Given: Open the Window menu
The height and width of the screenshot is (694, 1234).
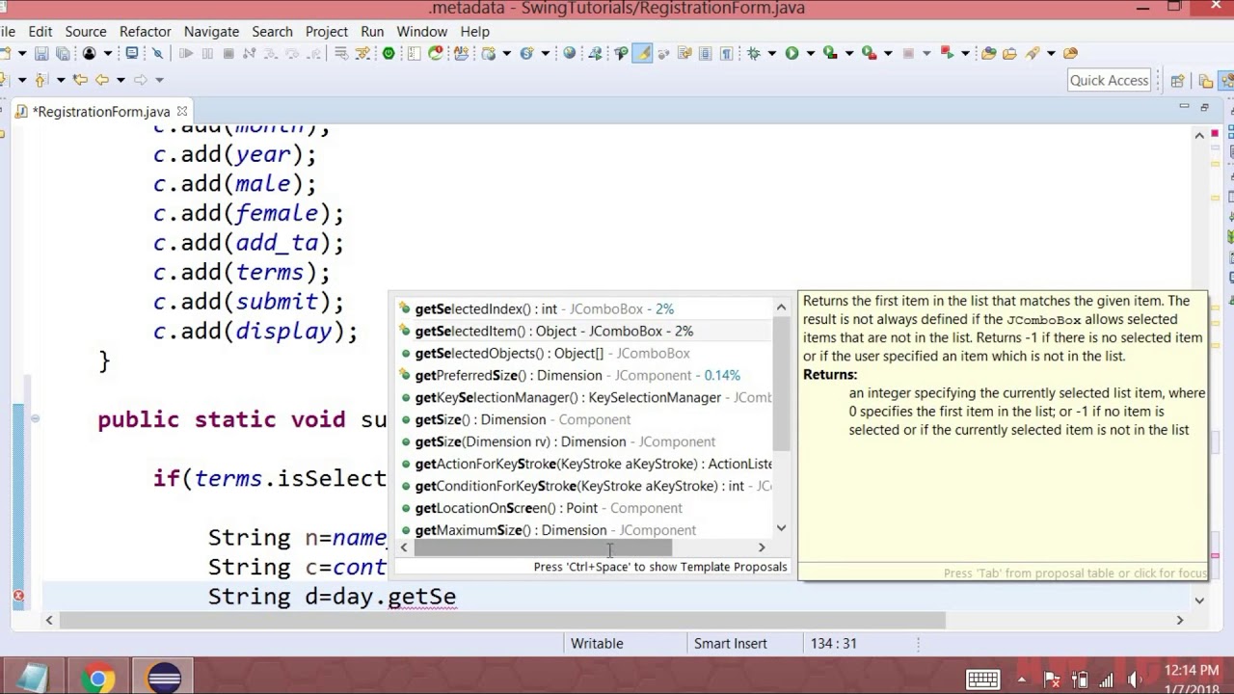Looking at the screenshot, I should [422, 31].
